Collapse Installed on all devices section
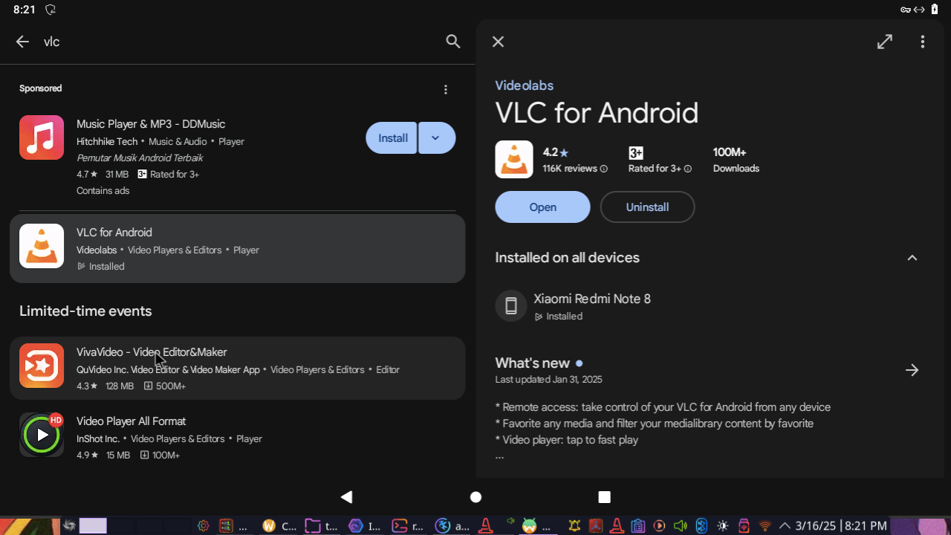Screen dimensions: 951x535 912,258
